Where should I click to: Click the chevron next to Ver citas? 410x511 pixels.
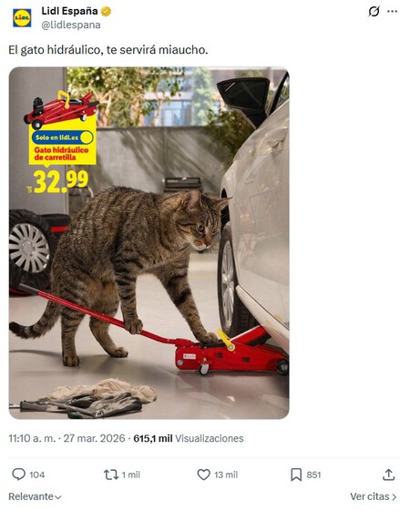(394, 497)
